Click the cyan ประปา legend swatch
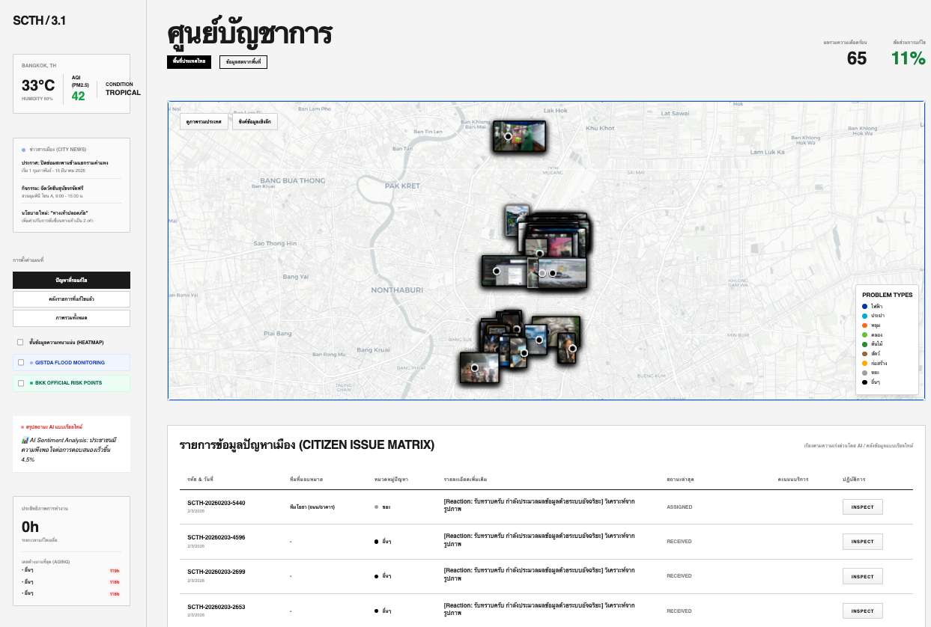 (864, 316)
